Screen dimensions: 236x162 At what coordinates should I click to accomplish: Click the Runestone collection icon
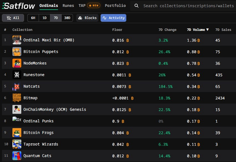click(x=17, y=75)
